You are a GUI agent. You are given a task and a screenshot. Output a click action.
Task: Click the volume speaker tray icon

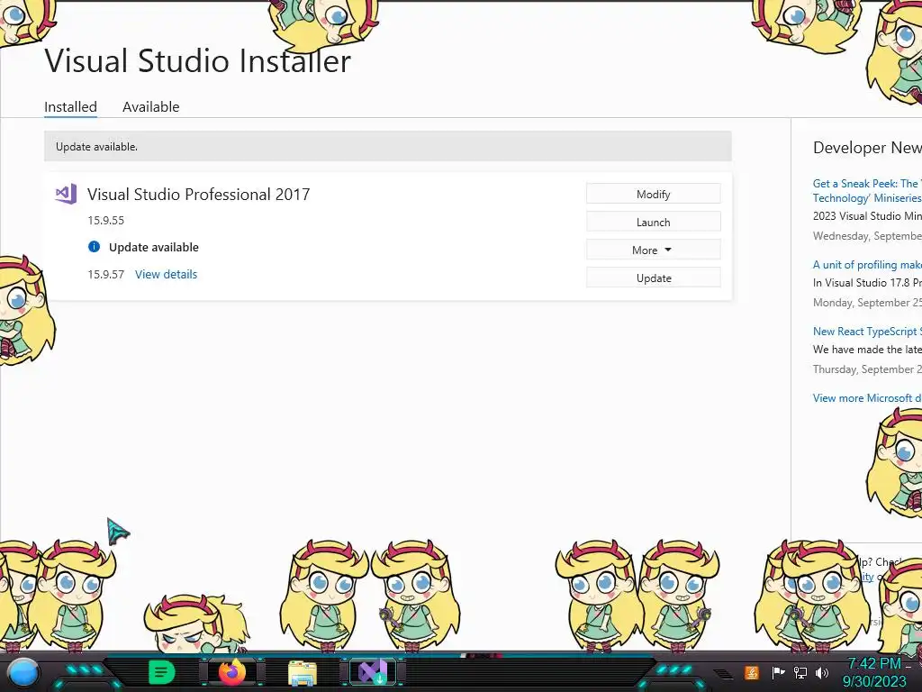click(x=822, y=672)
